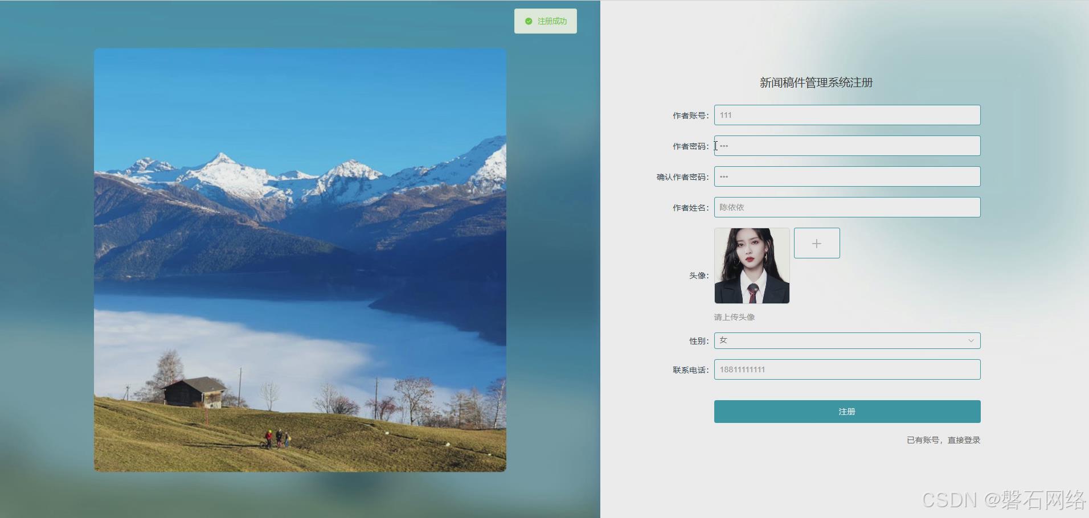Click the 作者账号 input field
1089x518 pixels.
tap(847, 115)
